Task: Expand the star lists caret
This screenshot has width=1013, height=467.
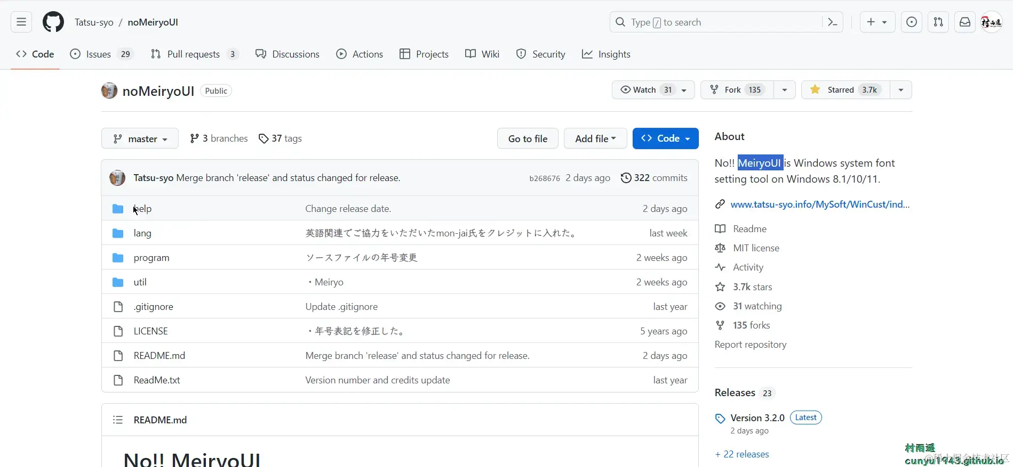Action: pyautogui.click(x=900, y=90)
